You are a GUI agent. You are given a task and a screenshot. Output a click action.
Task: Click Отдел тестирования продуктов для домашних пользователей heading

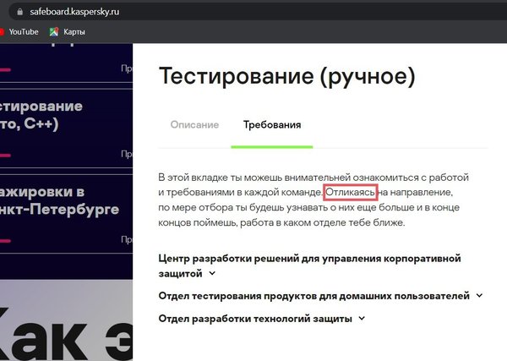(314, 296)
